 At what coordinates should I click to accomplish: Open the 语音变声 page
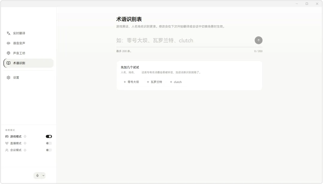(x=28, y=43)
